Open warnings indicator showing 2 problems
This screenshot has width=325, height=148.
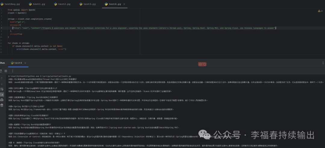tap(320, 11)
